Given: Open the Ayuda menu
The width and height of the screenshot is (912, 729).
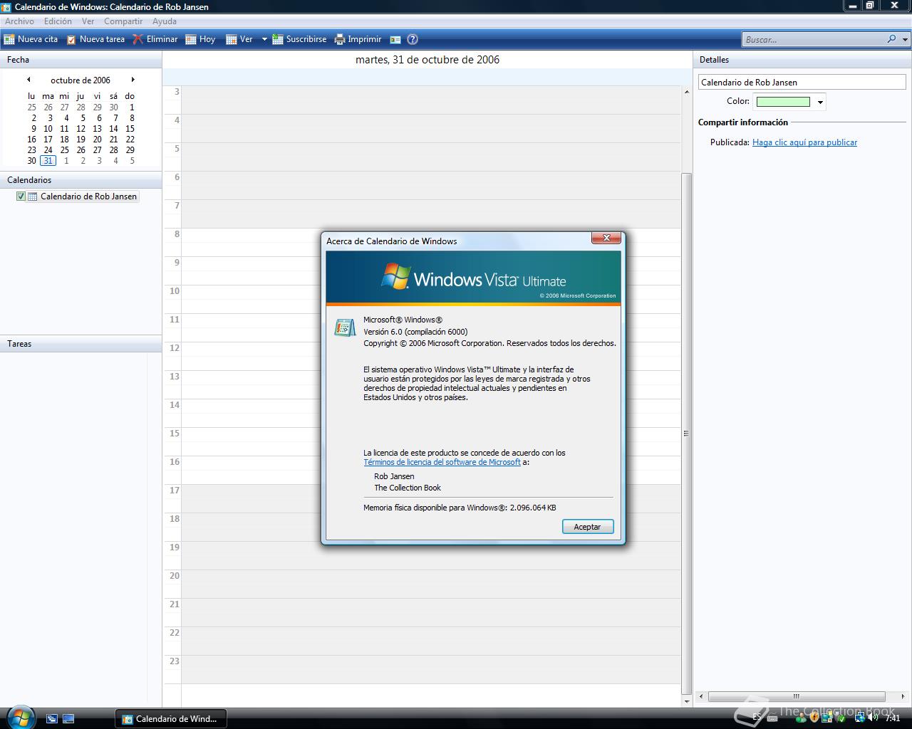Looking at the screenshot, I should [165, 21].
